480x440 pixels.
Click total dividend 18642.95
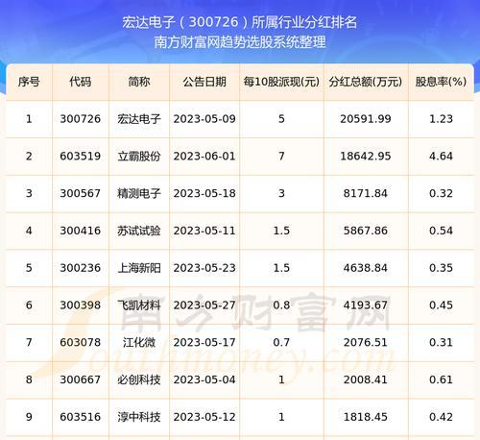coord(366,157)
